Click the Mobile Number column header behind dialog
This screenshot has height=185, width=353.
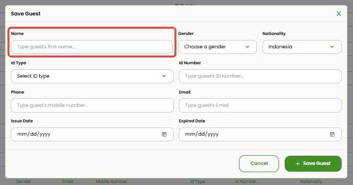pyautogui.click(x=111, y=181)
